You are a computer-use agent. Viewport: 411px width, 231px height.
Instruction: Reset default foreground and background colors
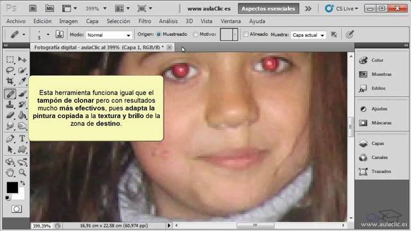click(x=8, y=198)
